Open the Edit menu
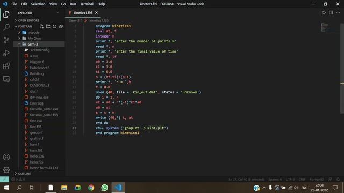 pos(24,4)
